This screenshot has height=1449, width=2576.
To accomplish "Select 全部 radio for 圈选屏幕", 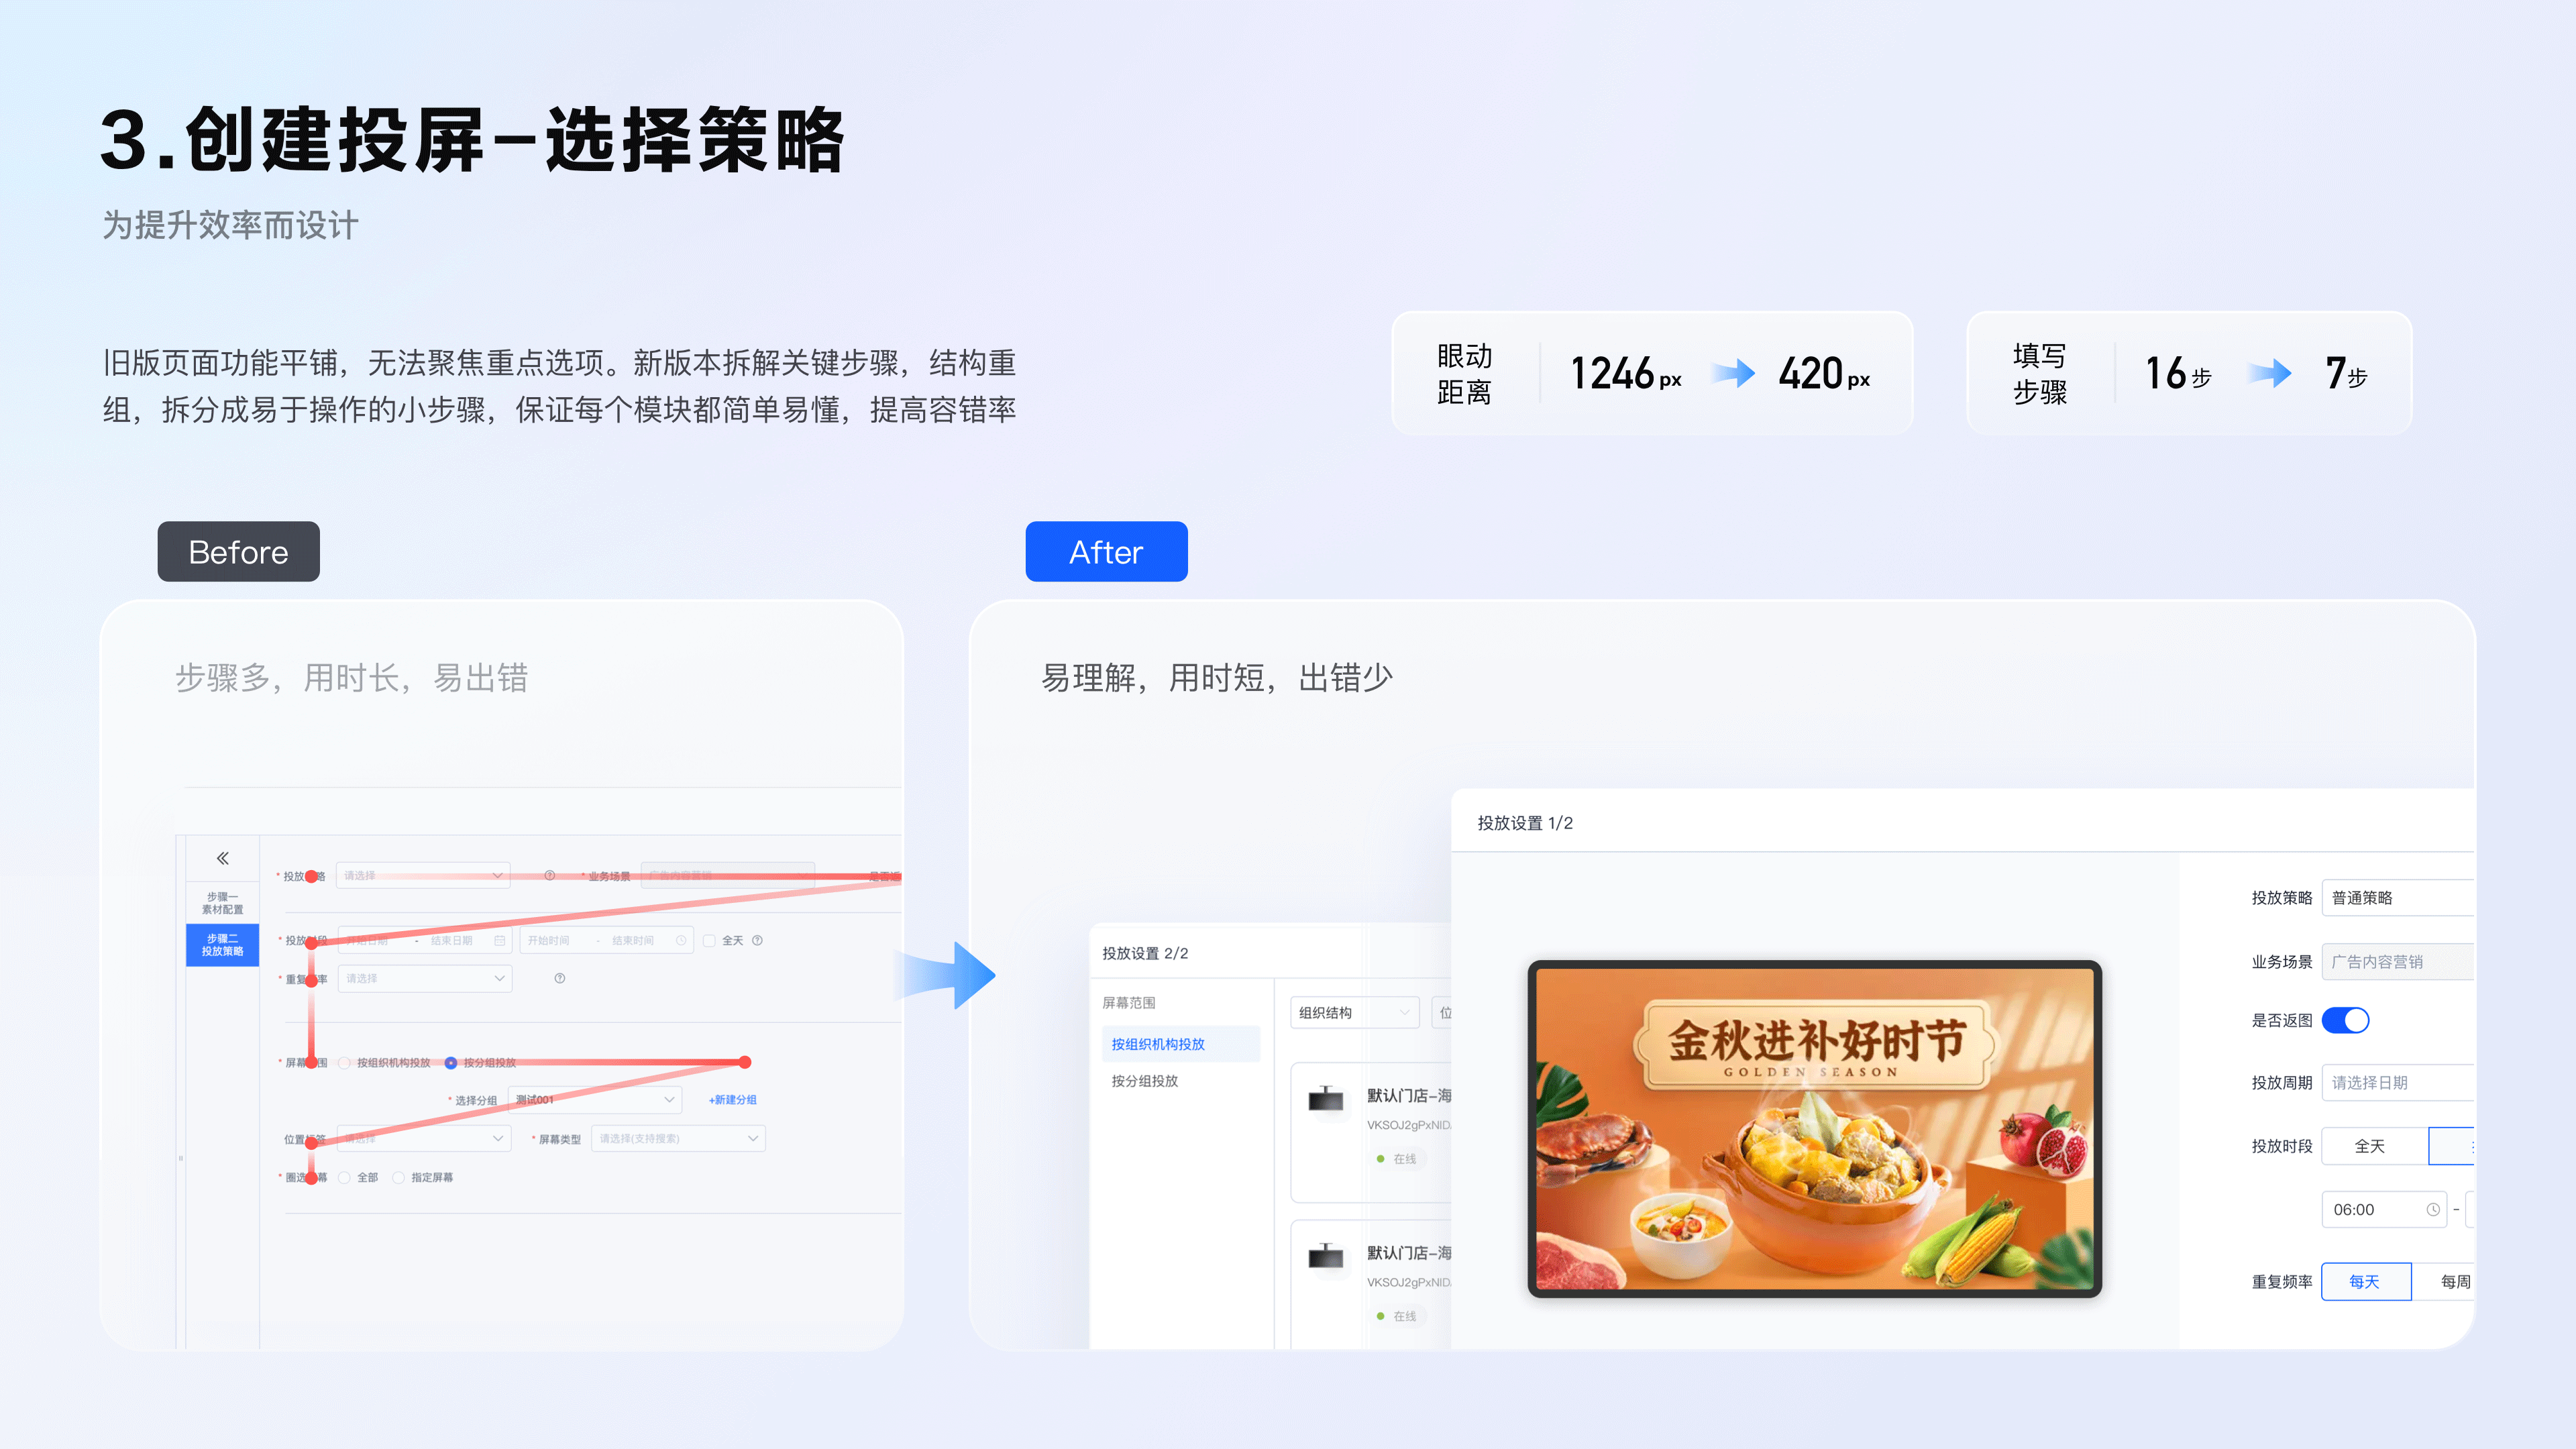I will [344, 1177].
